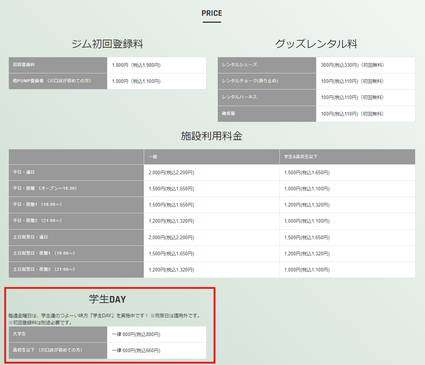This screenshot has height=365, width=425.
Task: Select the レンタルハーネス row label
Action: 239,97
